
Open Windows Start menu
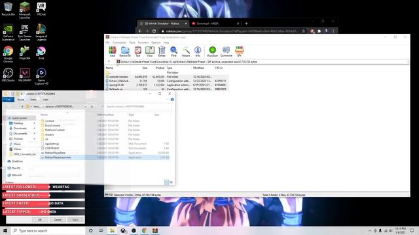pyautogui.click(x=5, y=230)
